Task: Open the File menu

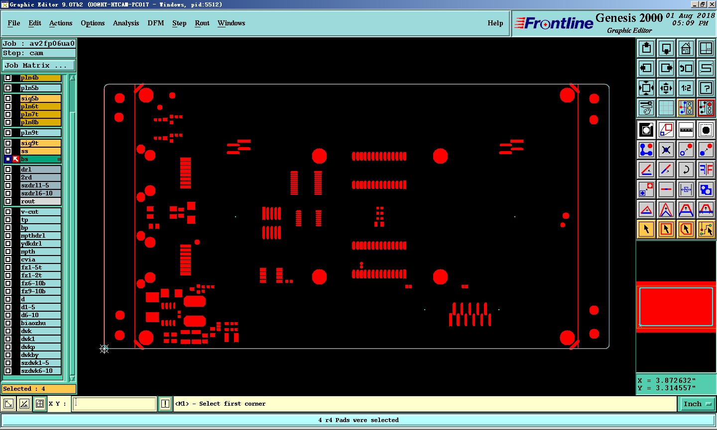Action: tap(14, 23)
